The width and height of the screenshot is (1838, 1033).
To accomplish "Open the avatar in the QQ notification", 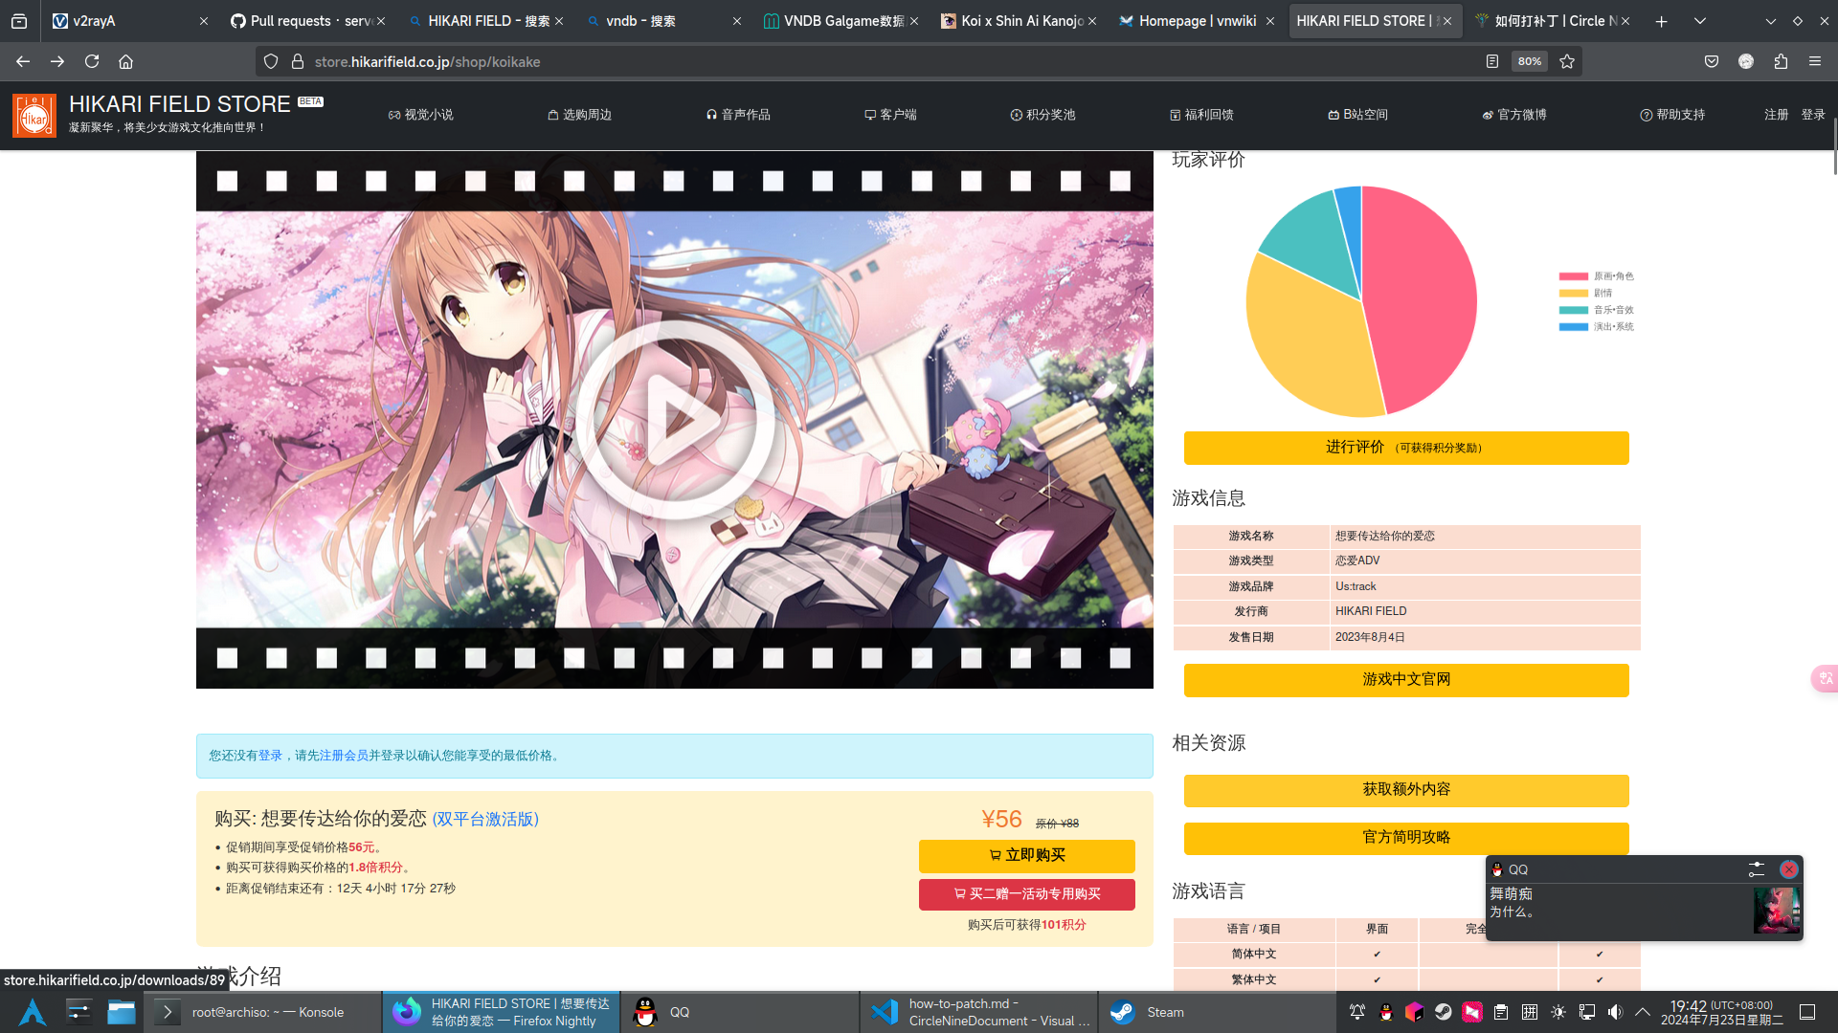I will tap(1777, 911).
